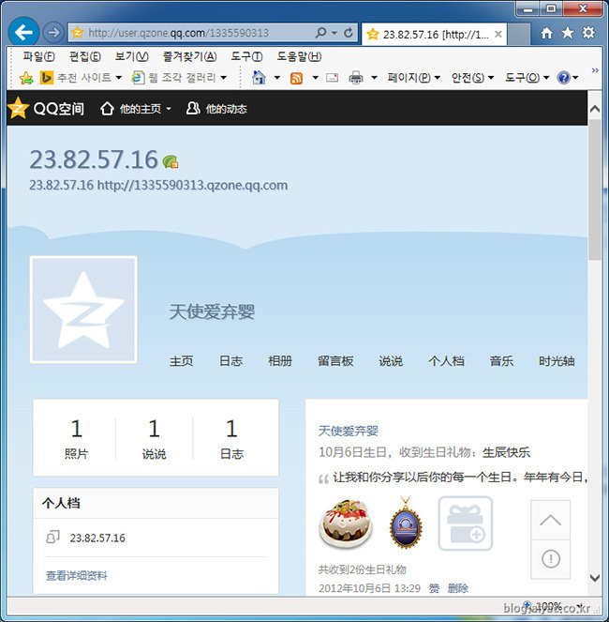Expand the command bar overflow chevron
Image resolution: width=609 pixels, height=622 pixels.
595,70
